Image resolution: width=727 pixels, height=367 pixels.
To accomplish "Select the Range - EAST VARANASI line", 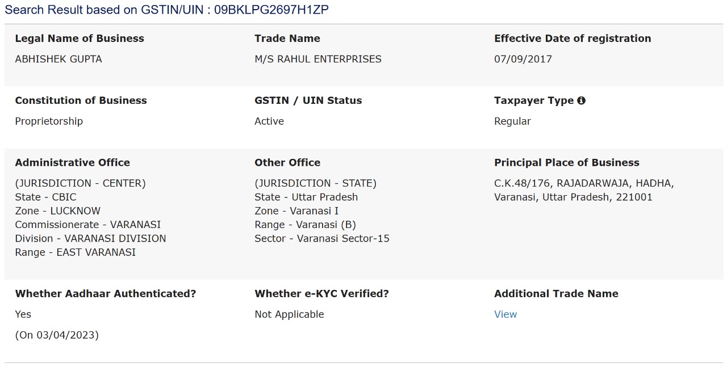I will click(76, 252).
